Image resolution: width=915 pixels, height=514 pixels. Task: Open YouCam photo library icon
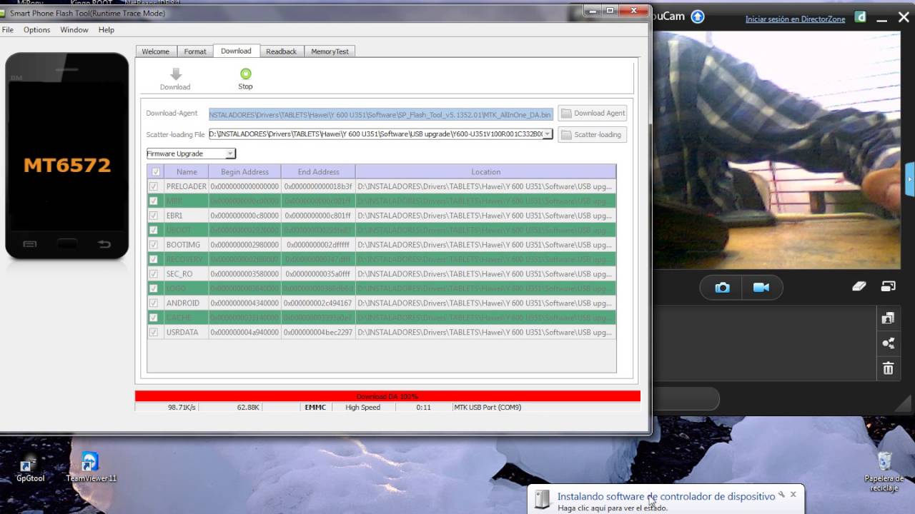pos(888,318)
